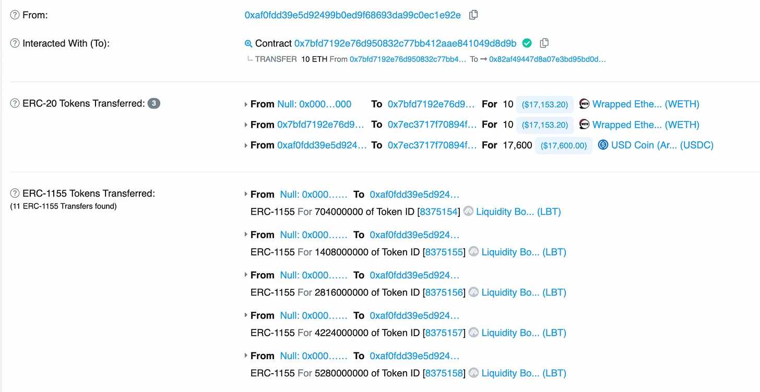Click the first Wrapped Ether WETH logo
The image size is (760, 392).
(x=585, y=104)
